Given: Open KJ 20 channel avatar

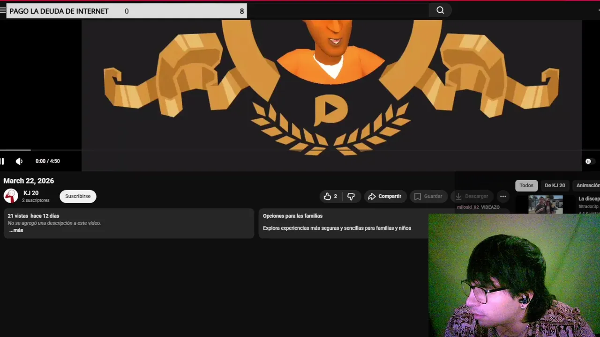Looking at the screenshot, I should (x=11, y=196).
